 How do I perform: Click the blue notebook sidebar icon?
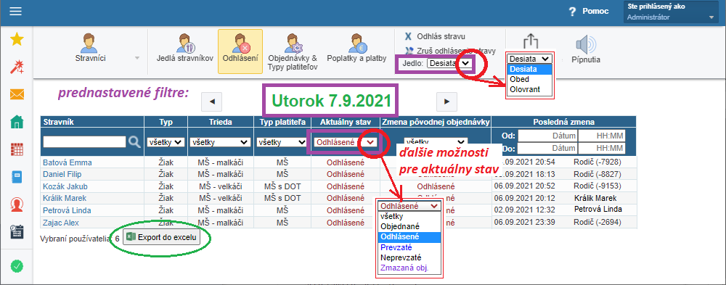click(17, 177)
